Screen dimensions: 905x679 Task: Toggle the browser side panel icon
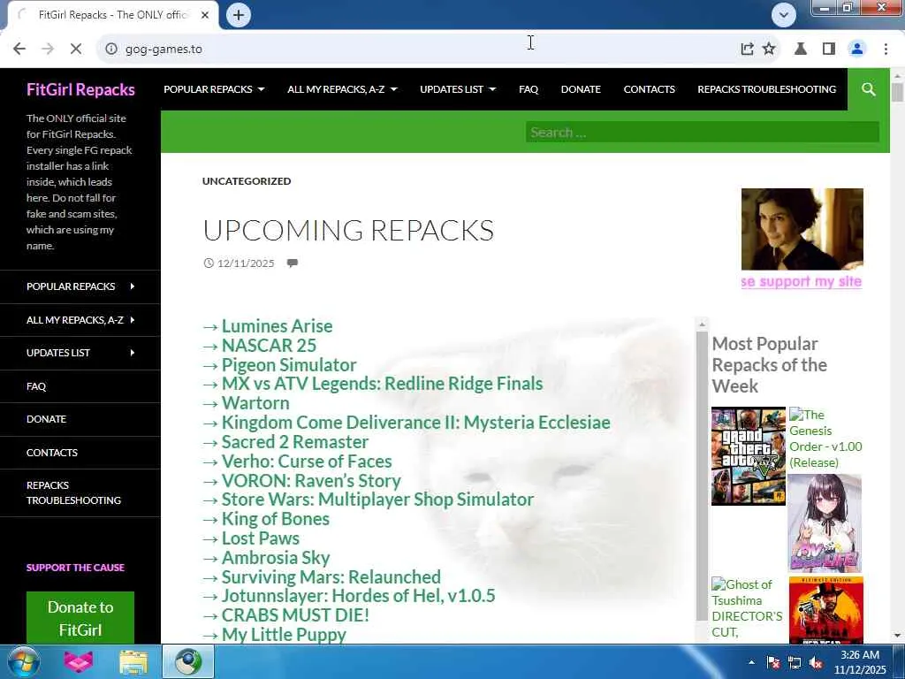829,50
